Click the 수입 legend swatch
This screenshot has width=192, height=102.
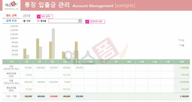pos(179,40)
